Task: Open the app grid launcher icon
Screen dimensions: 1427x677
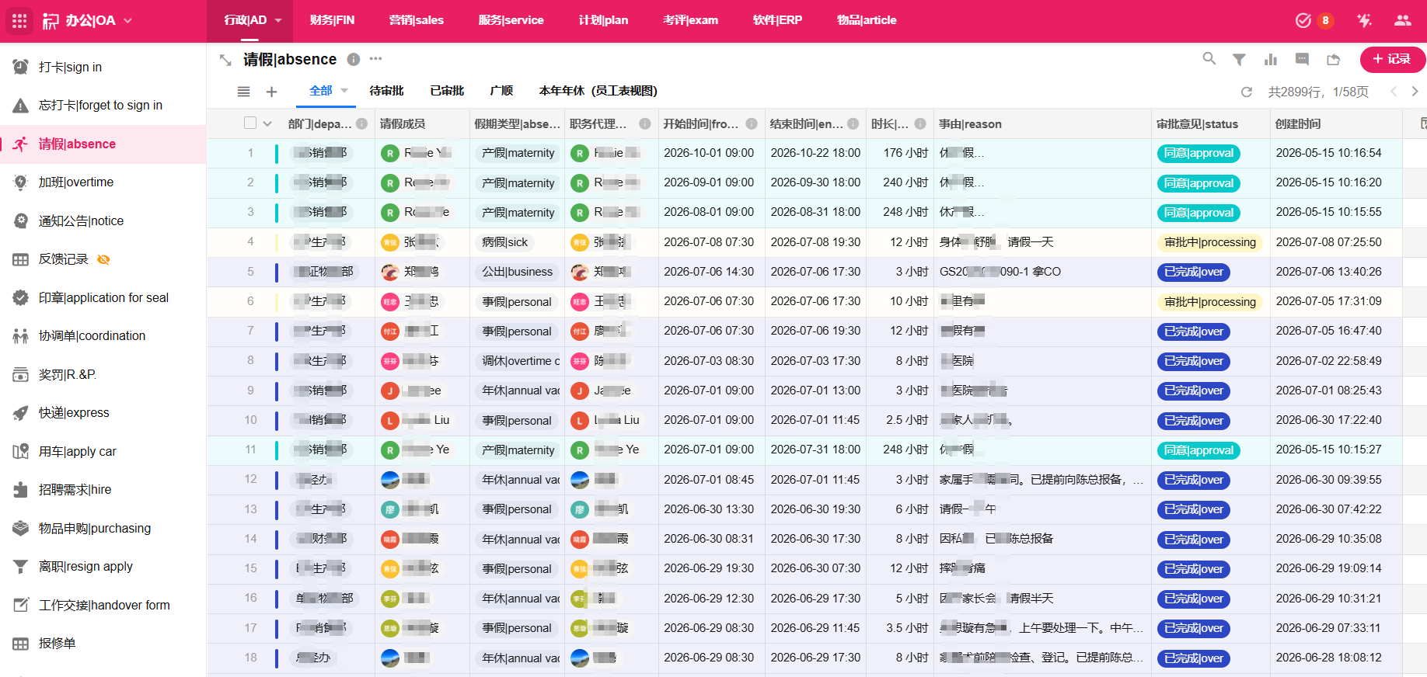Action: tap(20, 21)
